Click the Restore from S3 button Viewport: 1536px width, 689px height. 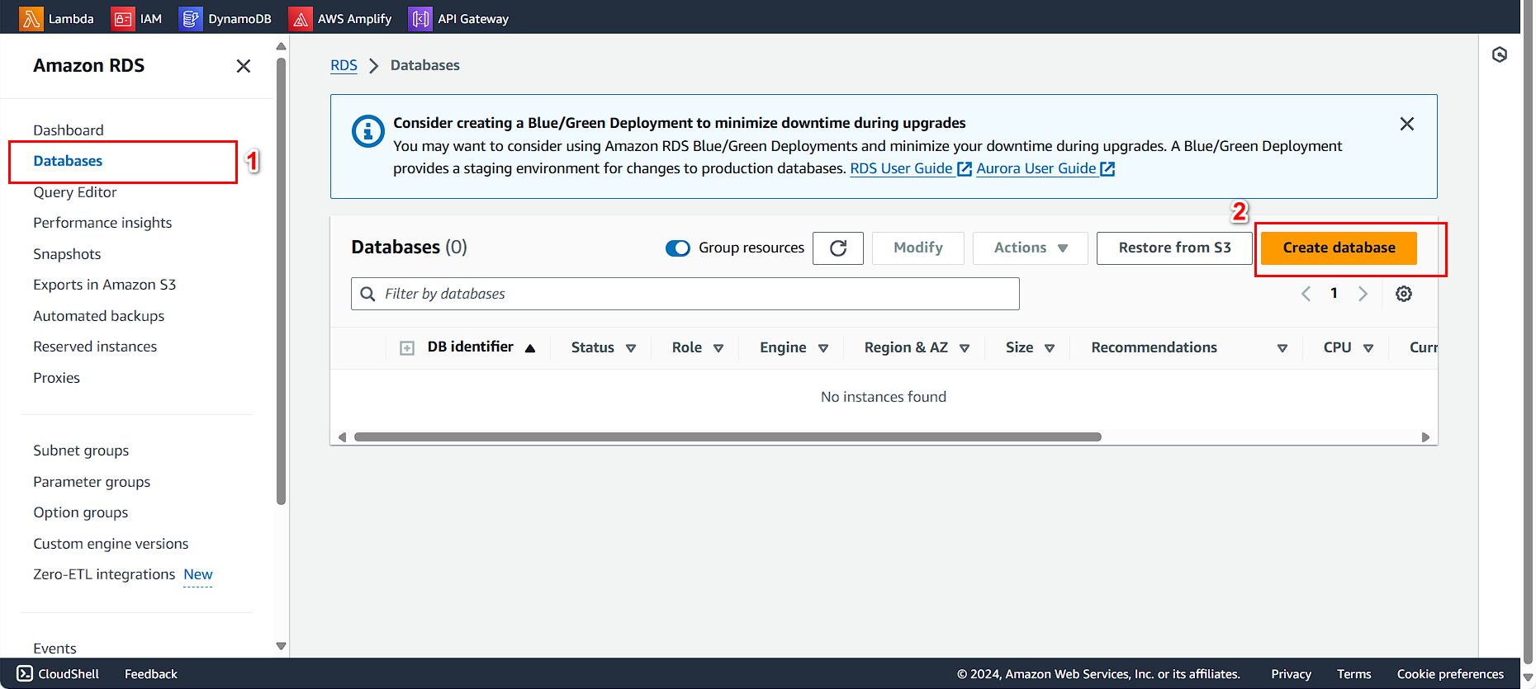(1174, 248)
